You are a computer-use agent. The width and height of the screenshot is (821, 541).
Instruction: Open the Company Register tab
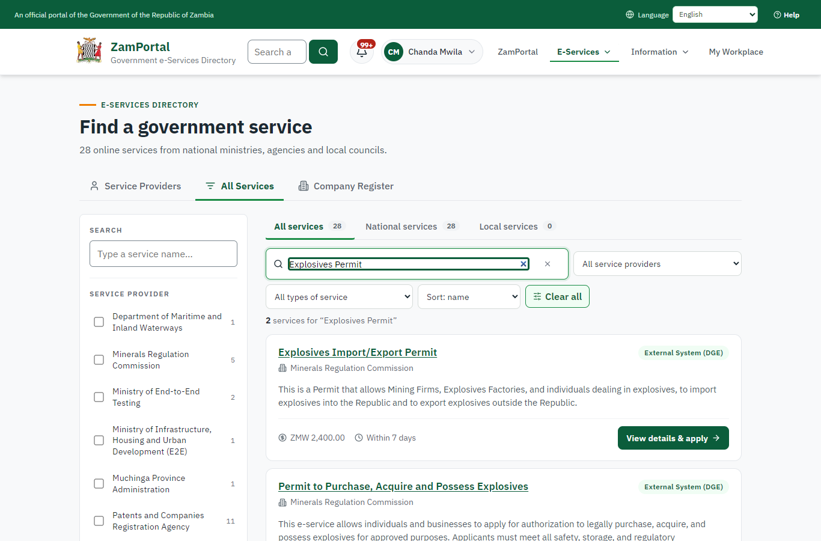pos(346,186)
